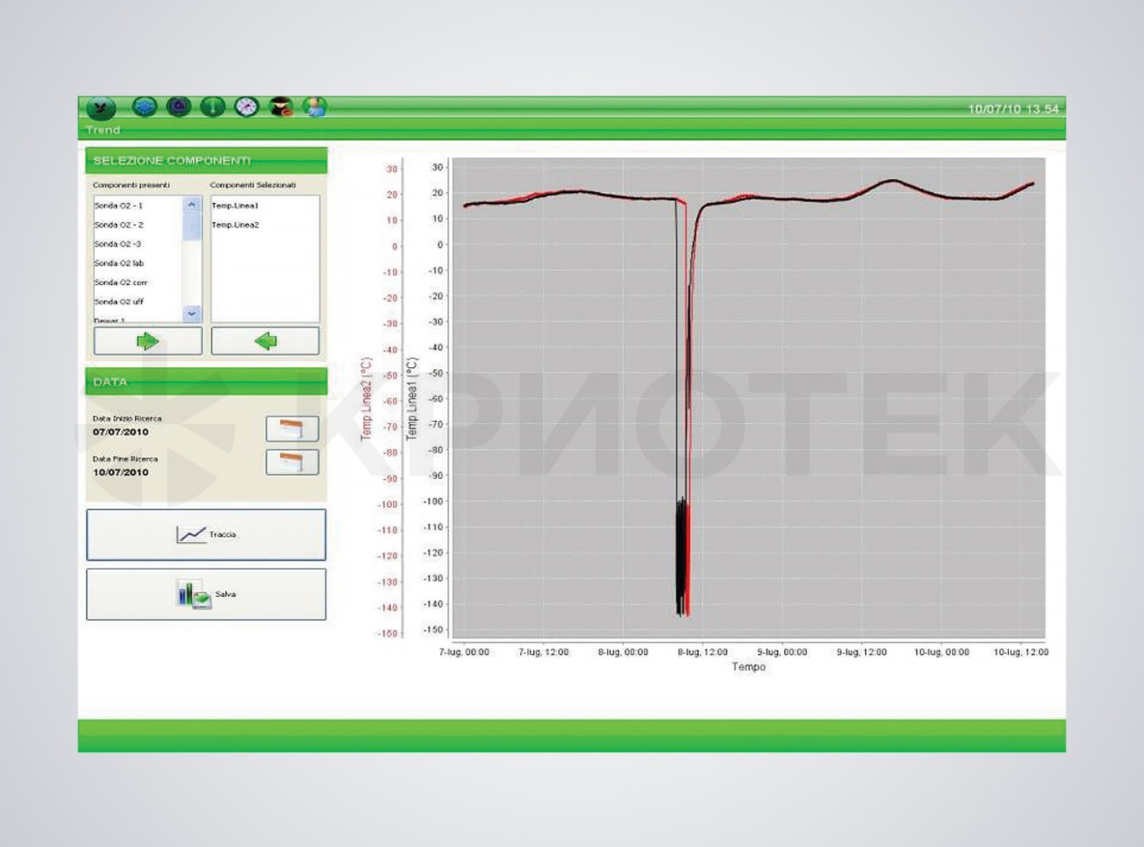Select Sonda O2 - 2 in list
The width and height of the screenshot is (1144, 847).
click(x=118, y=225)
